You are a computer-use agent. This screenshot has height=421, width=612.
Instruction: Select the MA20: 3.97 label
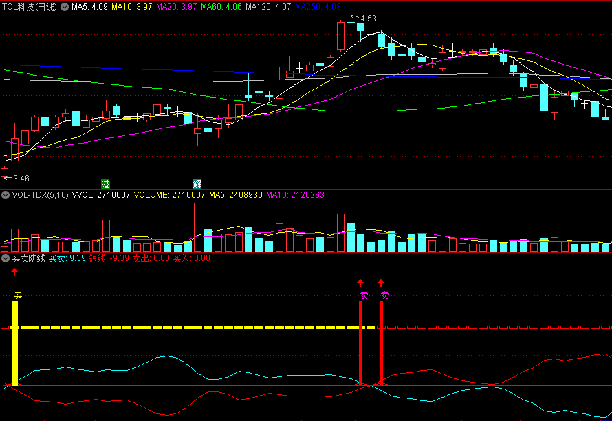pos(177,7)
